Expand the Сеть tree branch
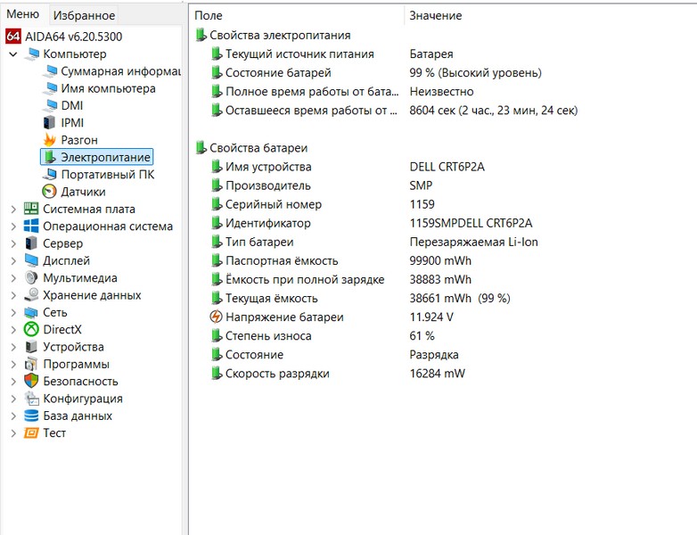 [x=12, y=313]
